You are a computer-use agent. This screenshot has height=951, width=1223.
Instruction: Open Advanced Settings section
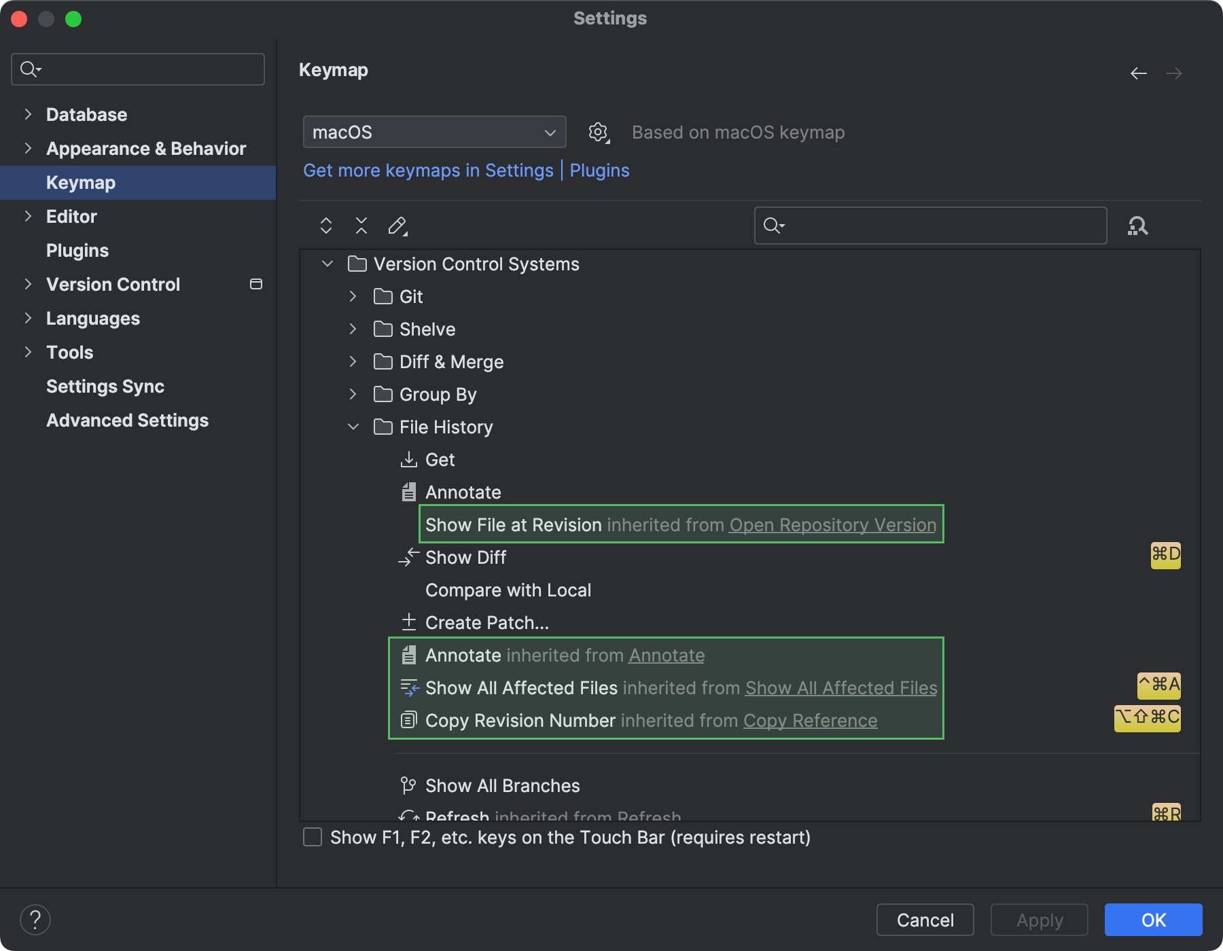(127, 420)
